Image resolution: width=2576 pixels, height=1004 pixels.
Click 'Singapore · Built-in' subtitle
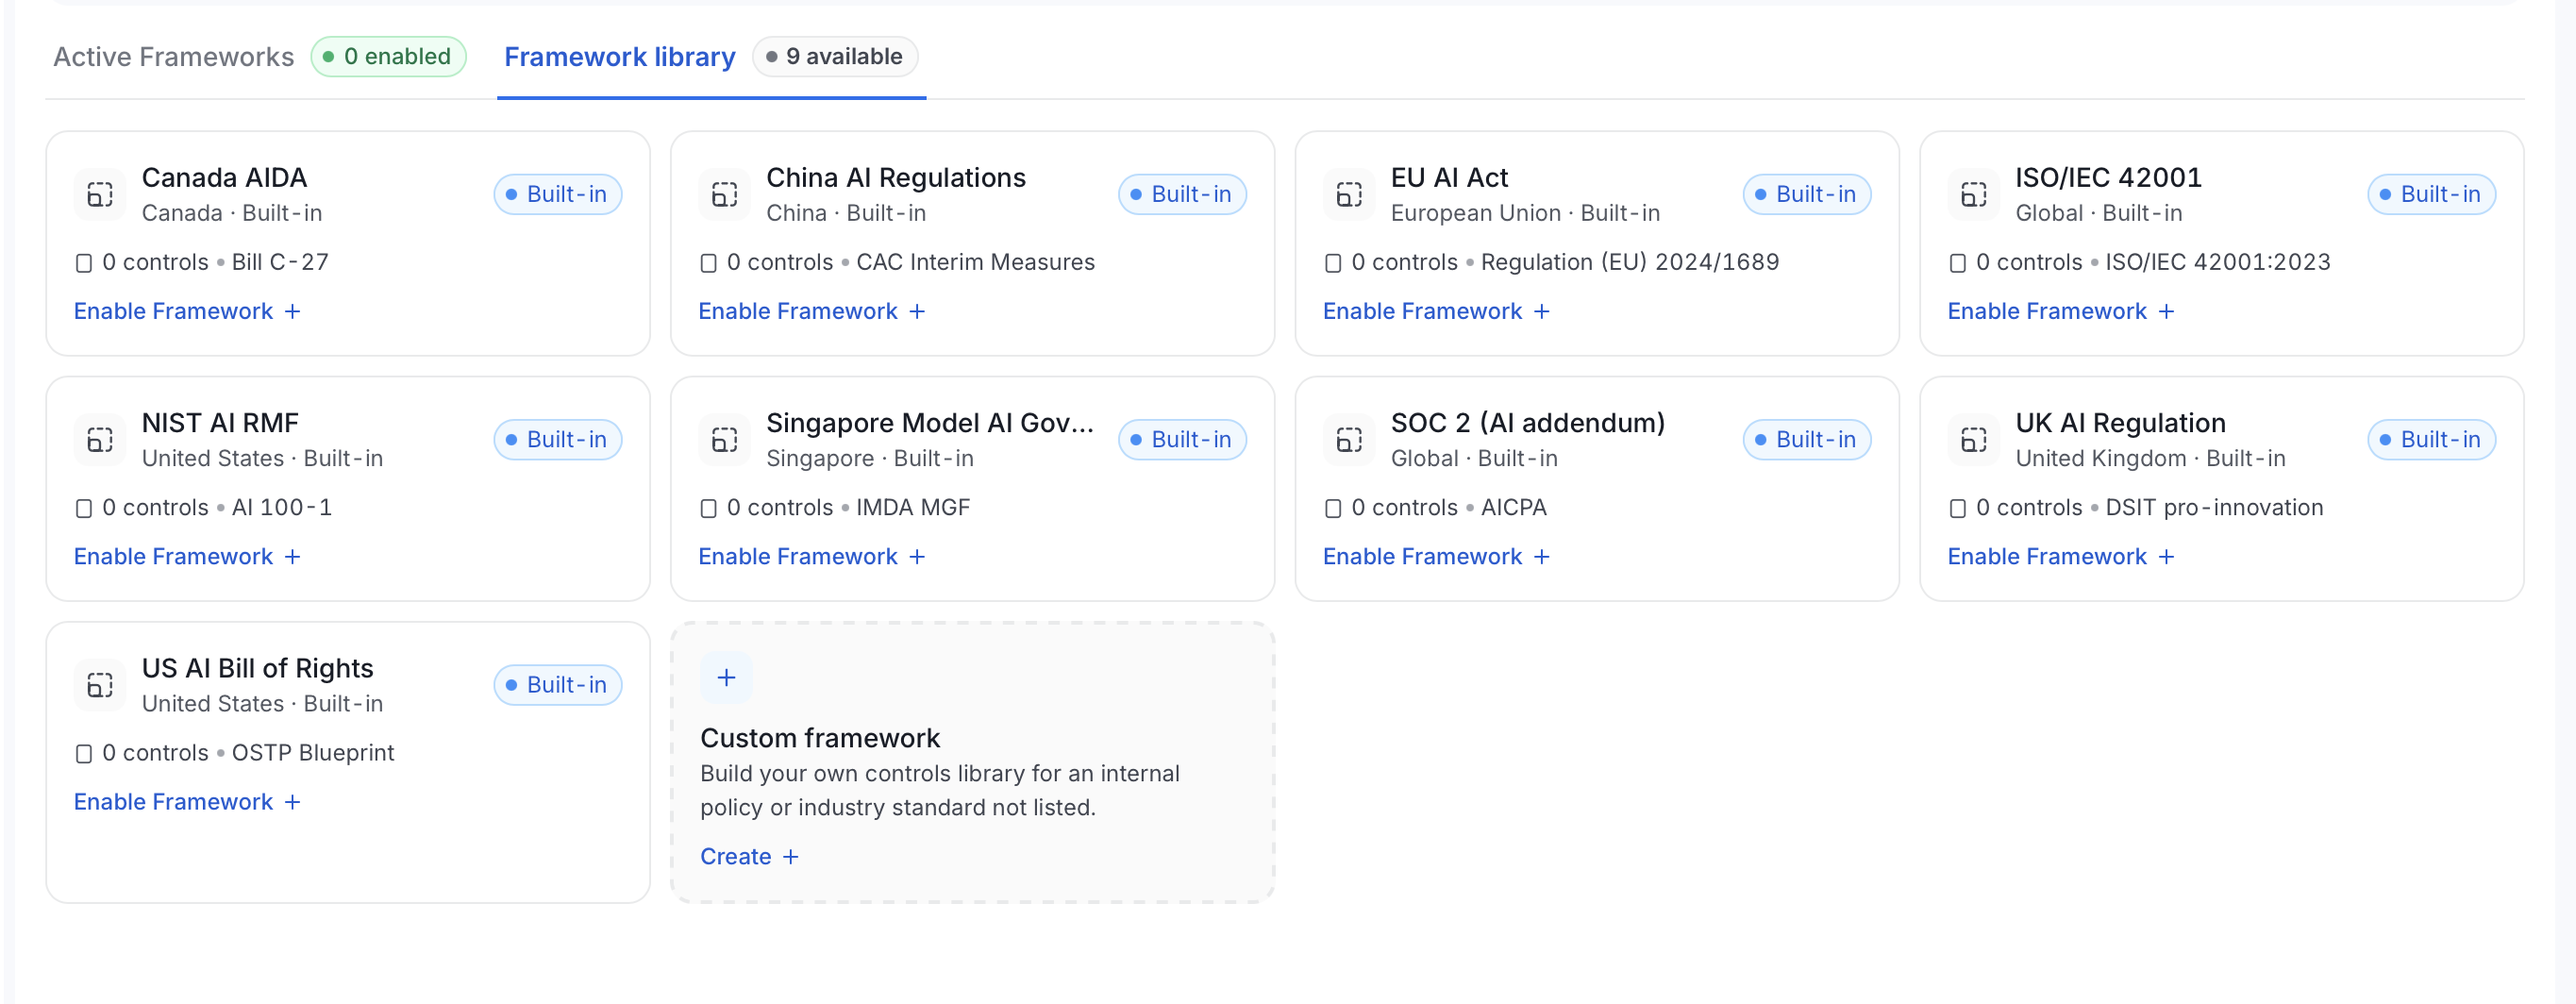[870, 458]
